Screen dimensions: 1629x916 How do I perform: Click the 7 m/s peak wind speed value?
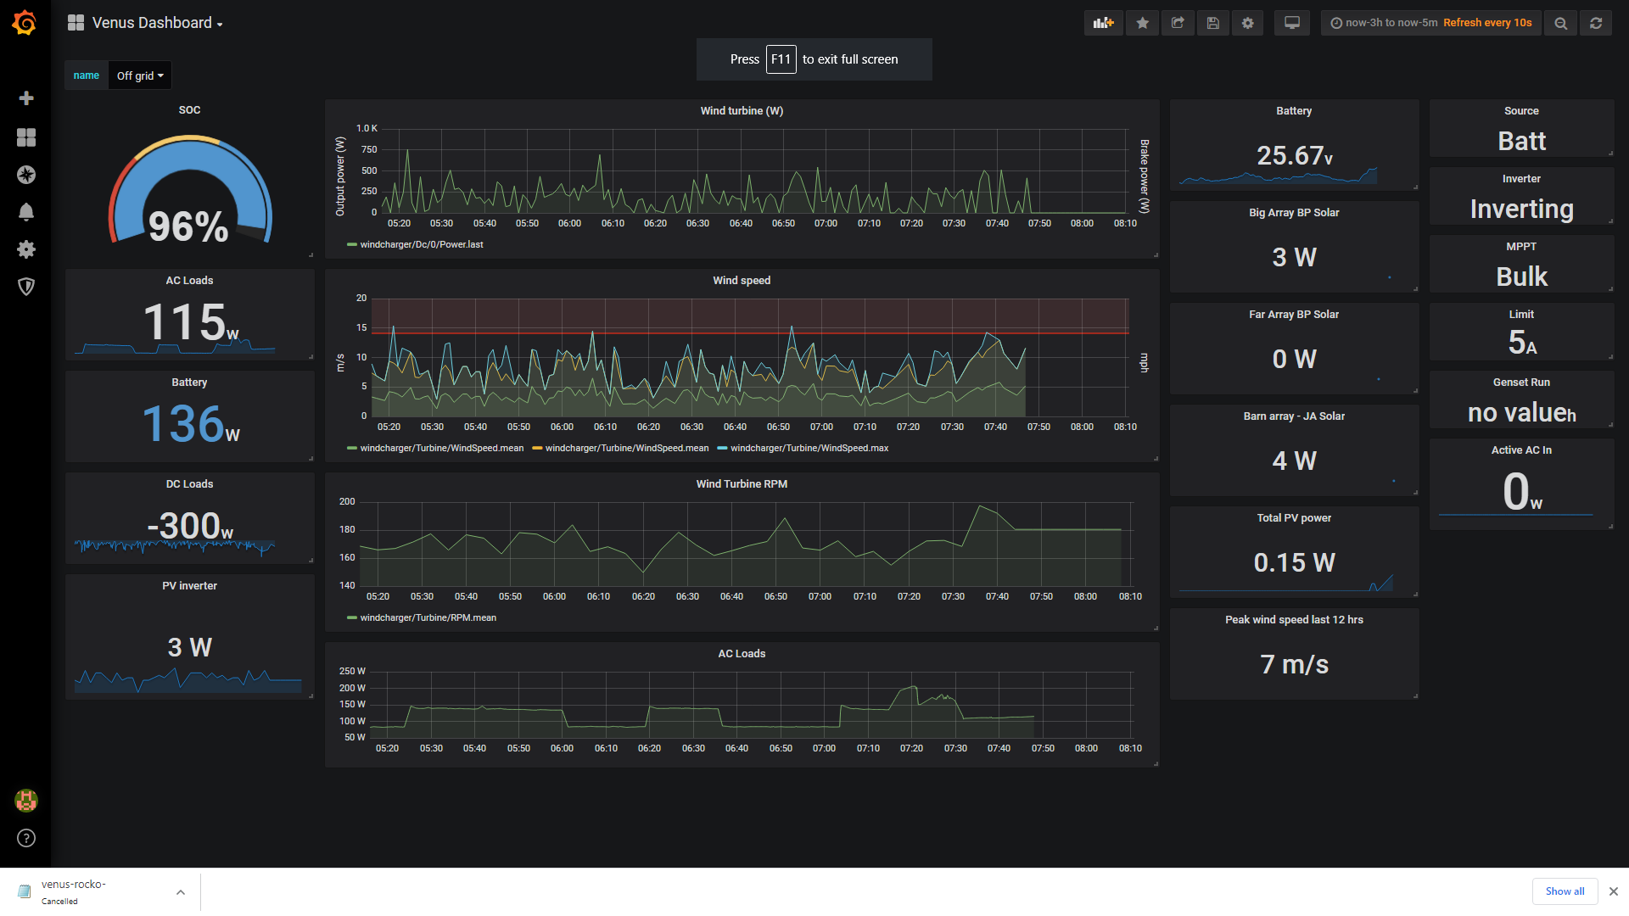click(x=1295, y=664)
